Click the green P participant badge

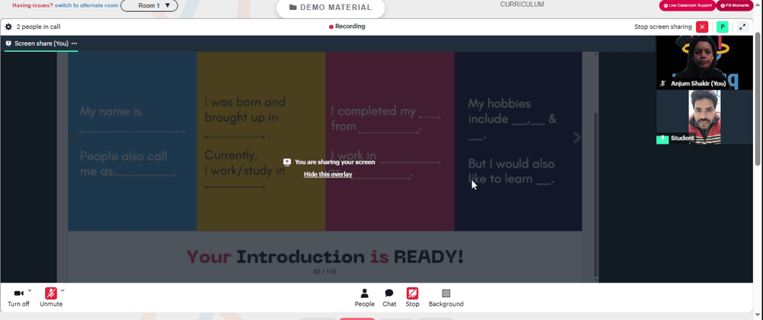tap(723, 27)
